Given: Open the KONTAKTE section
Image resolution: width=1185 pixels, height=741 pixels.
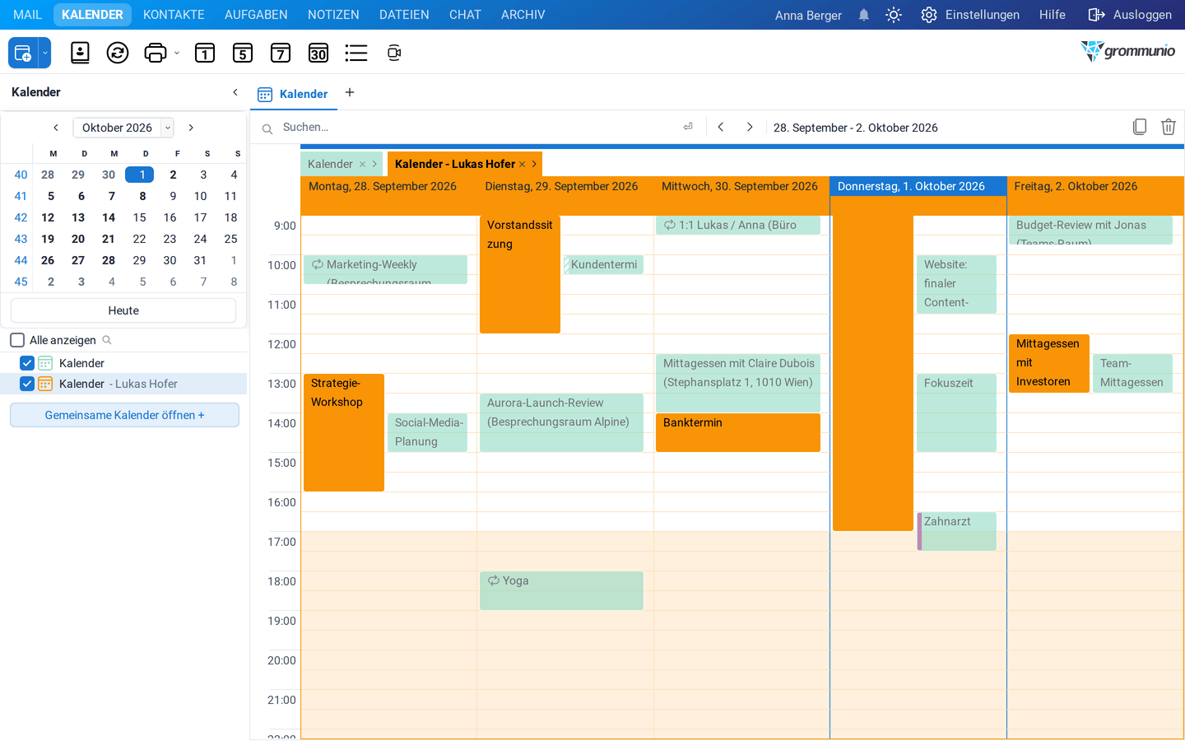Looking at the screenshot, I should click(x=174, y=15).
